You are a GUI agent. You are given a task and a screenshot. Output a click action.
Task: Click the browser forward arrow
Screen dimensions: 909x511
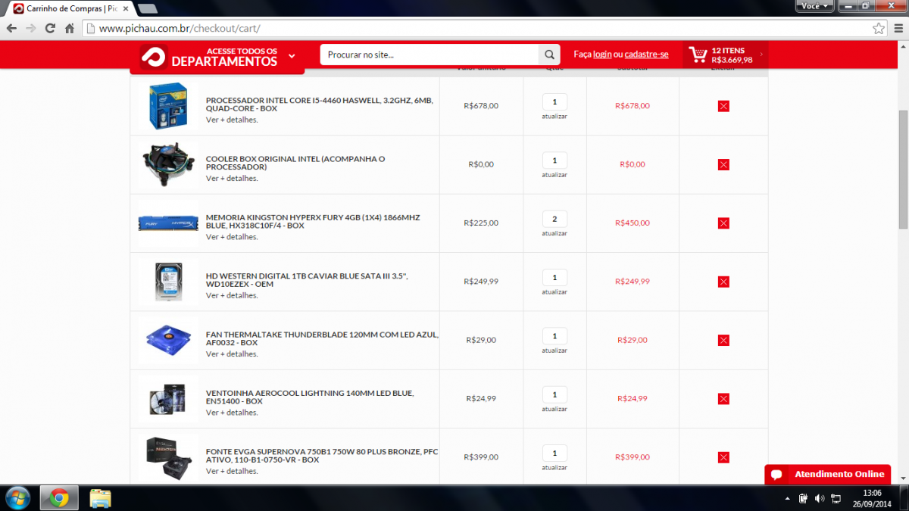point(31,28)
